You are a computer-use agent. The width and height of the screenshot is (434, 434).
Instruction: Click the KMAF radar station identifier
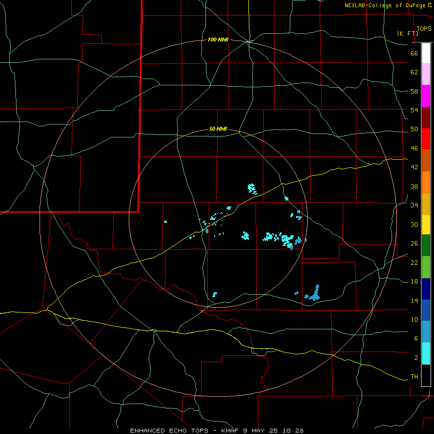[231, 431]
